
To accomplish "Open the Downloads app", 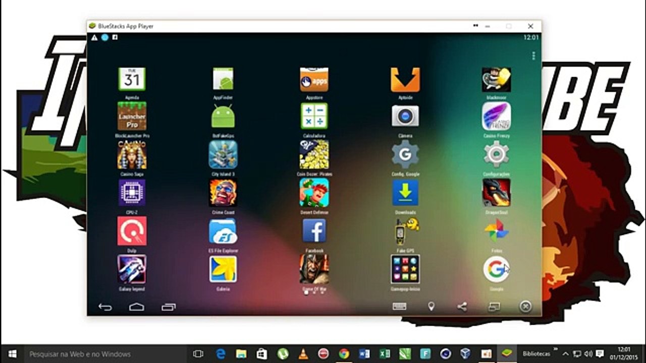I will coord(405,193).
